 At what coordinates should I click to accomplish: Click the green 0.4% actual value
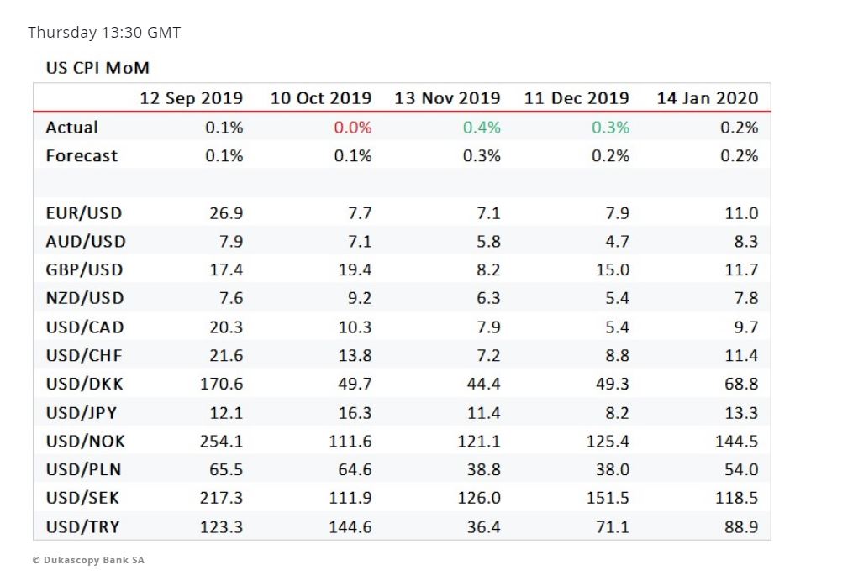(482, 128)
